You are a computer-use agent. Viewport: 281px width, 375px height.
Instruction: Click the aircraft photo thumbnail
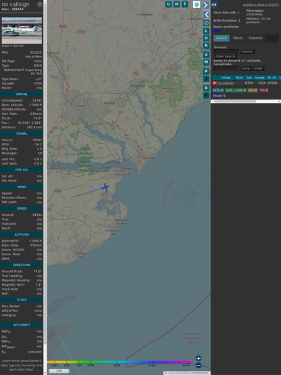22,30
